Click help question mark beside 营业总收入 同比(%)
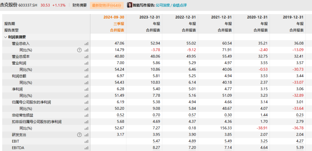This screenshot has width=312, height=151. [x=79, y=50]
